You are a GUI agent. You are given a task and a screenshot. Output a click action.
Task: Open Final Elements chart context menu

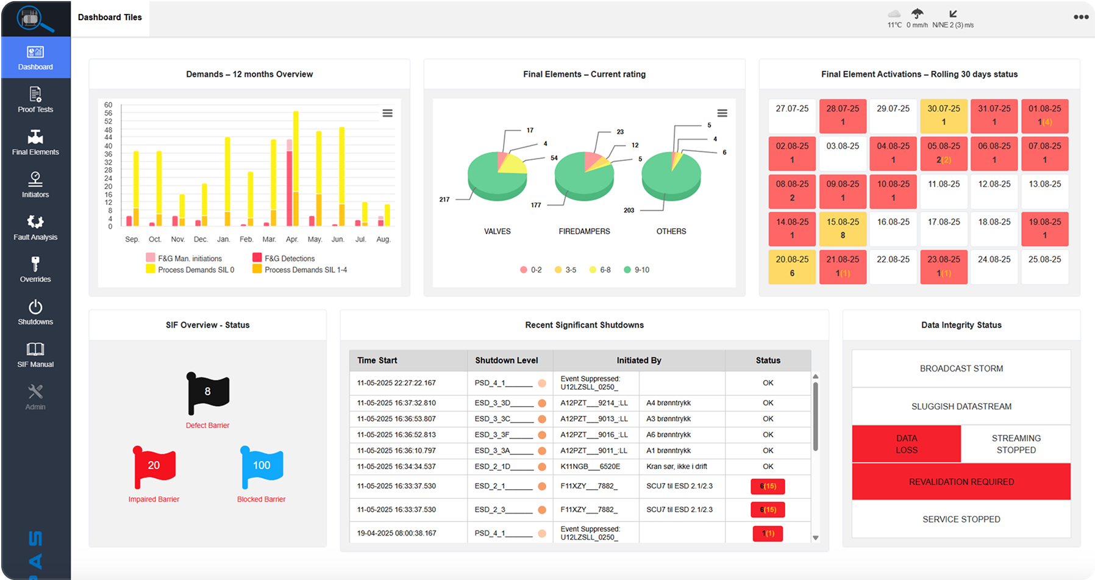(722, 113)
